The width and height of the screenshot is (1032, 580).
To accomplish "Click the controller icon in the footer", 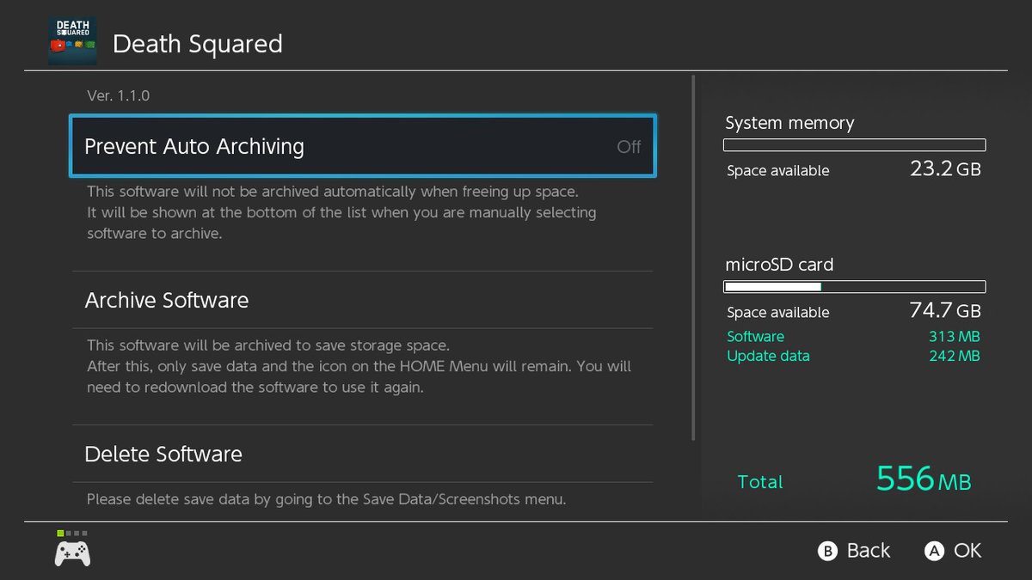I will click(x=73, y=553).
